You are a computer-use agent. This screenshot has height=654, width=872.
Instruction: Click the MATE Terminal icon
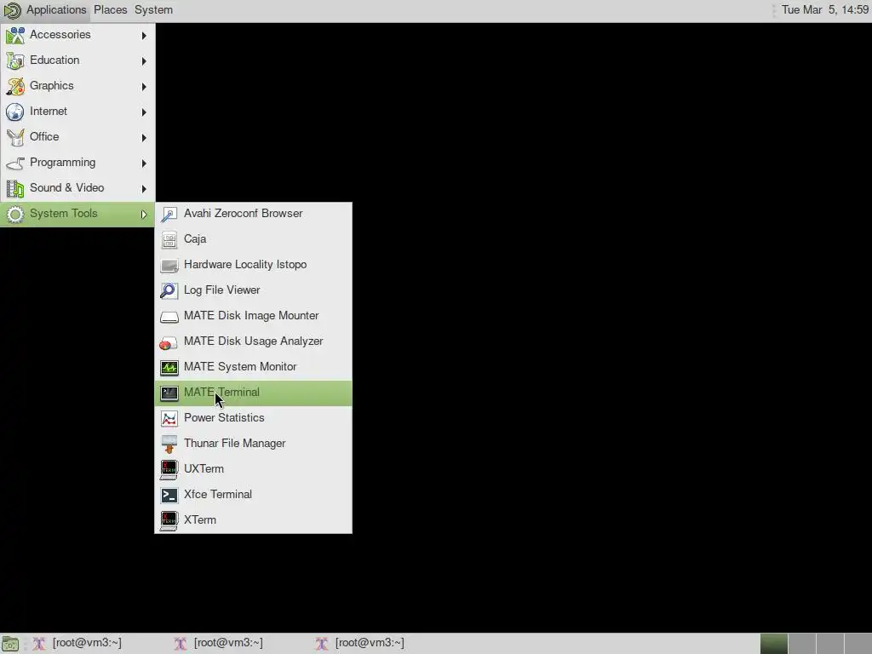coord(169,393)
